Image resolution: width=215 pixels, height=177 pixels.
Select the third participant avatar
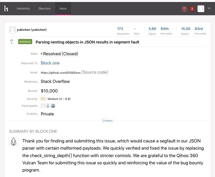[x=53, y=106]
